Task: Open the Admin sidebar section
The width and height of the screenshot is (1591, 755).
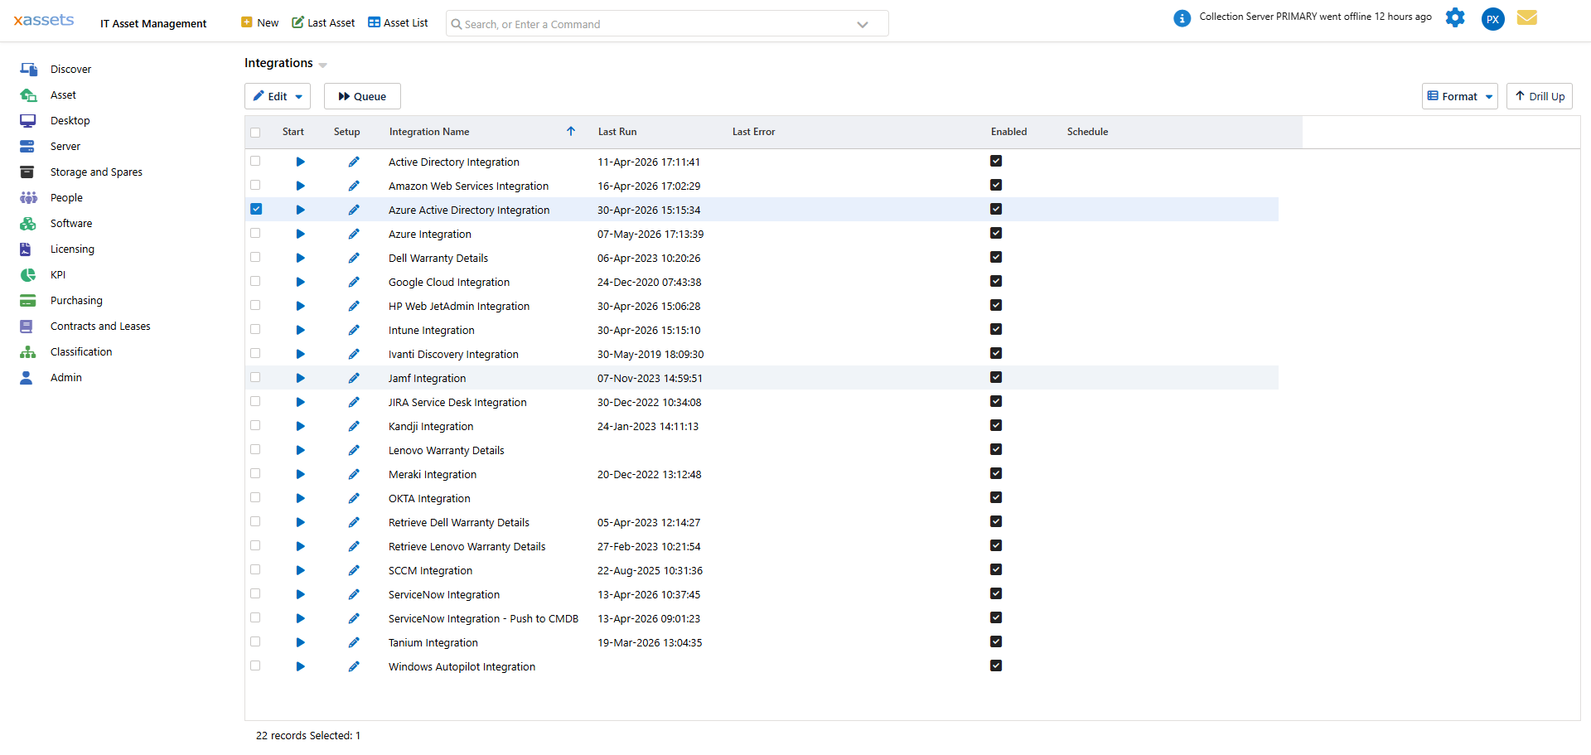Action: (x=66, y=378)
